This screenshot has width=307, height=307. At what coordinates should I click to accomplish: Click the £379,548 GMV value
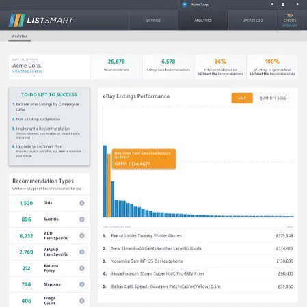[284, 236]
